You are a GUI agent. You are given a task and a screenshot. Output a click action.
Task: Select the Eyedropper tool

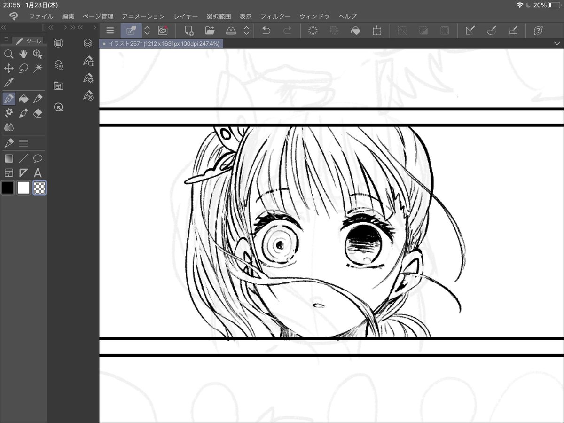[x=8, y=83]
